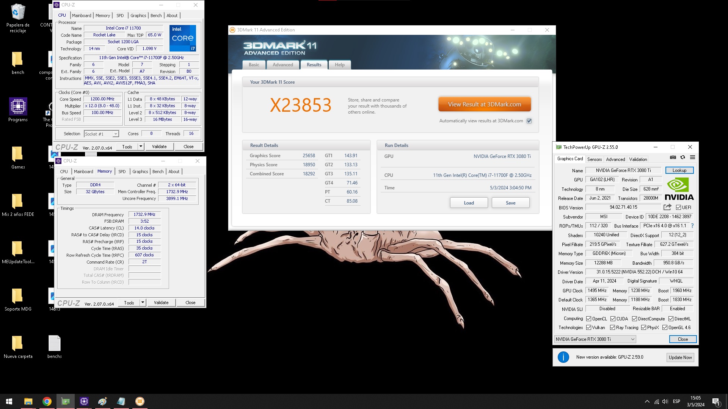Viewport: 728px width, 409px height.
Task: Click the GPU-Z refresh icon
Action: [682, 157]
